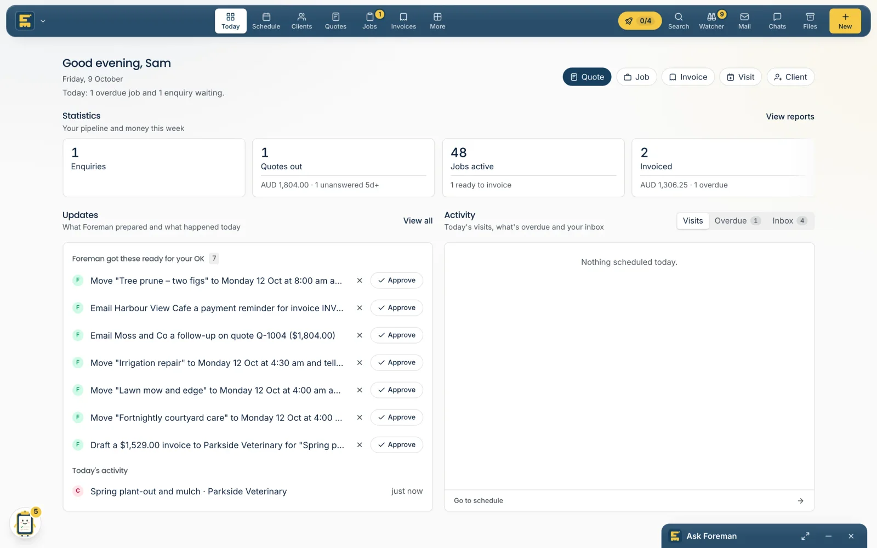Open the Watcher binoculars icon
The width and height of the screenshot is (877, 548).
point(711,21)
